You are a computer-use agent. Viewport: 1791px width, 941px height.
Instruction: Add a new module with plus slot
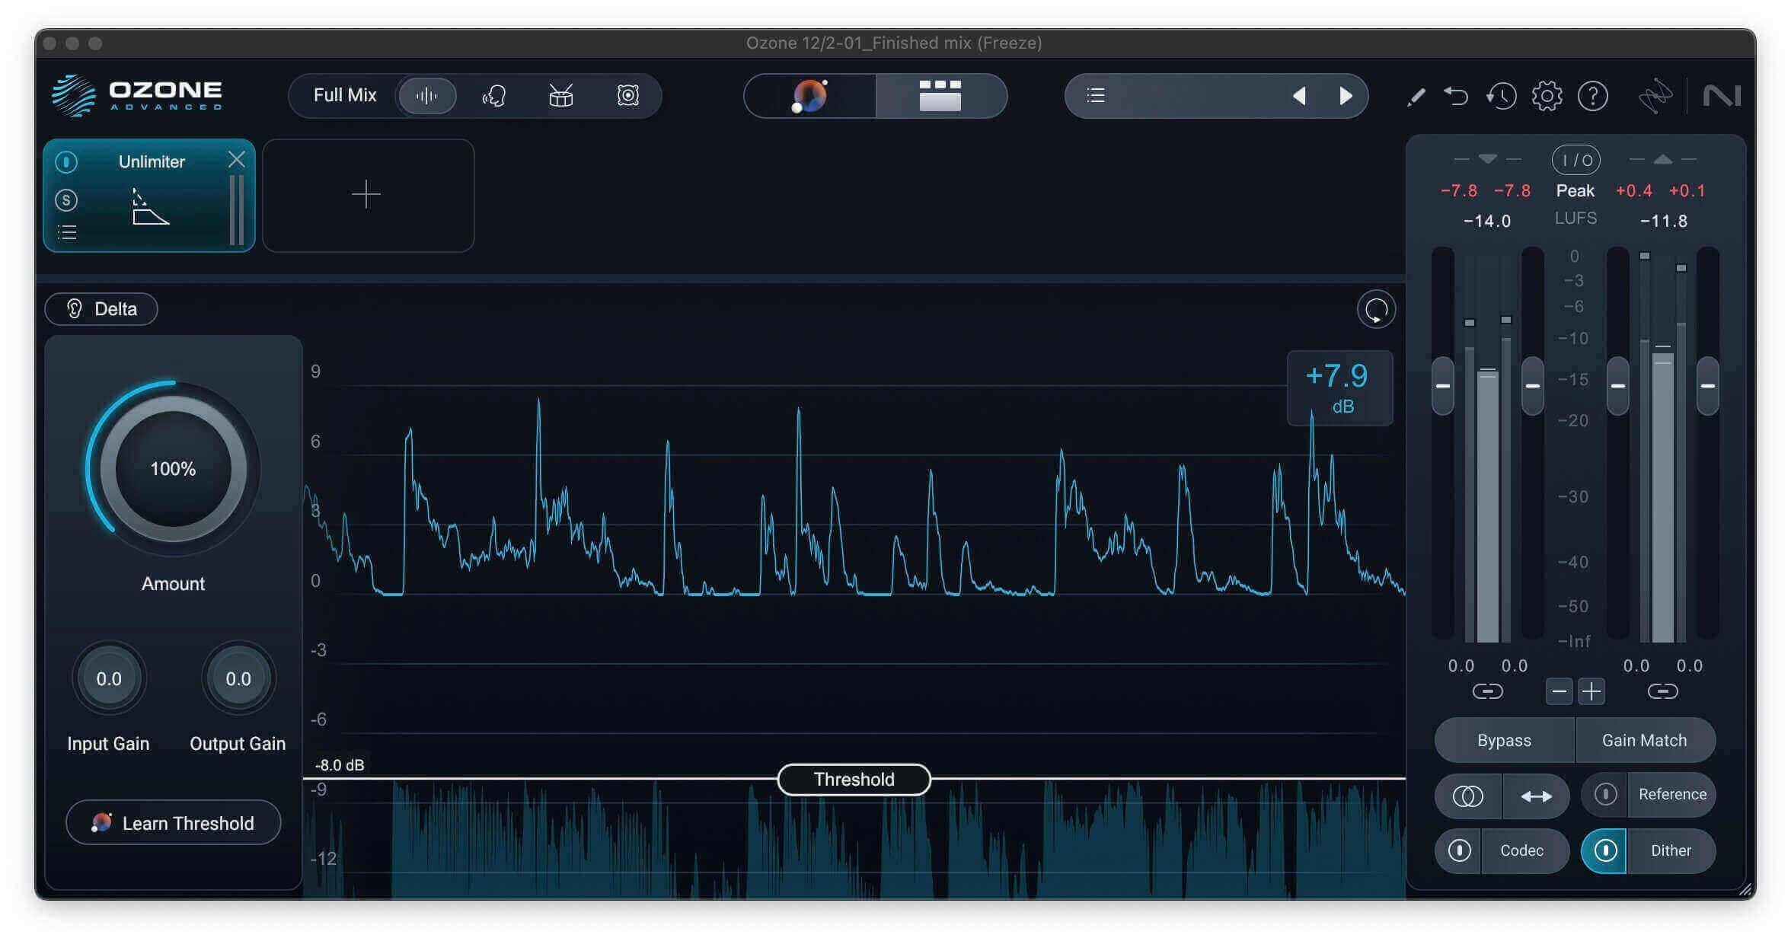(x=367, y=195)
